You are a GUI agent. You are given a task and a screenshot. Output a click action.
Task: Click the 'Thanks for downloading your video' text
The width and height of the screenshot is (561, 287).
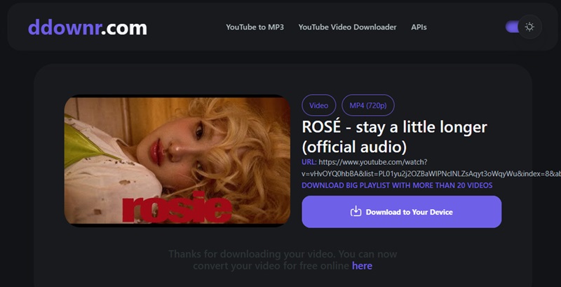pos(283,260)
